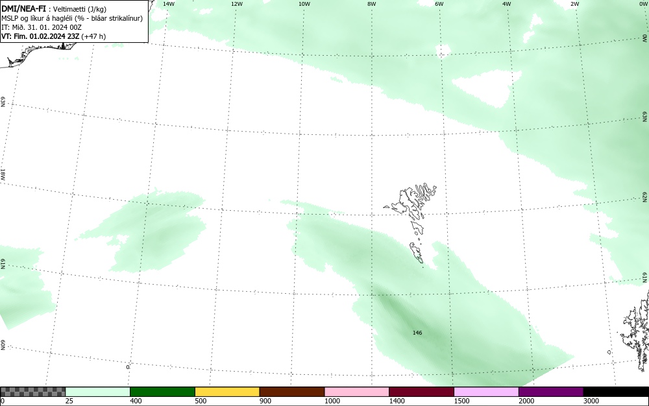Click the 6W longitude label
The height and width of the screenshot is (406, 649).
(x=439, y=4)
